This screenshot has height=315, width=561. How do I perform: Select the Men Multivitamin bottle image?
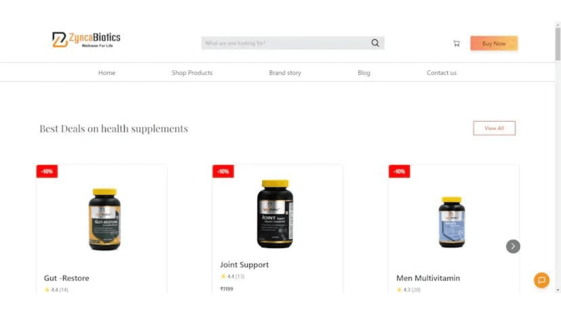pos(452,222)
